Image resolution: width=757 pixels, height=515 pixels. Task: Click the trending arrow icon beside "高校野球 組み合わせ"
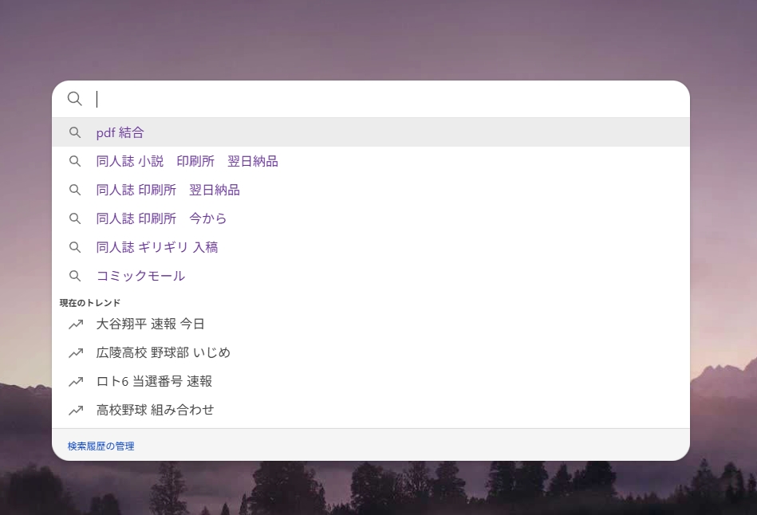(76, 410)
